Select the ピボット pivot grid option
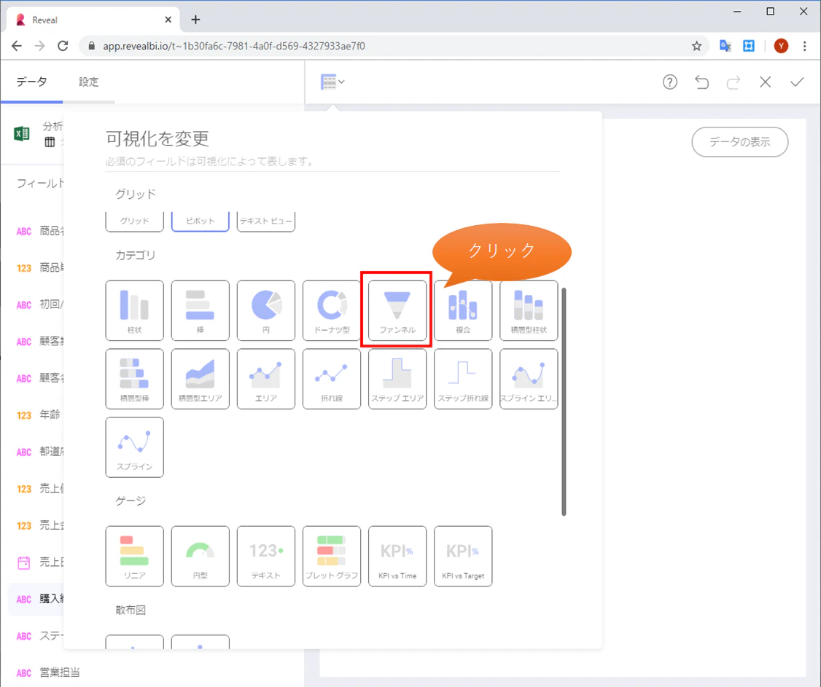 (x=200, y=221)
